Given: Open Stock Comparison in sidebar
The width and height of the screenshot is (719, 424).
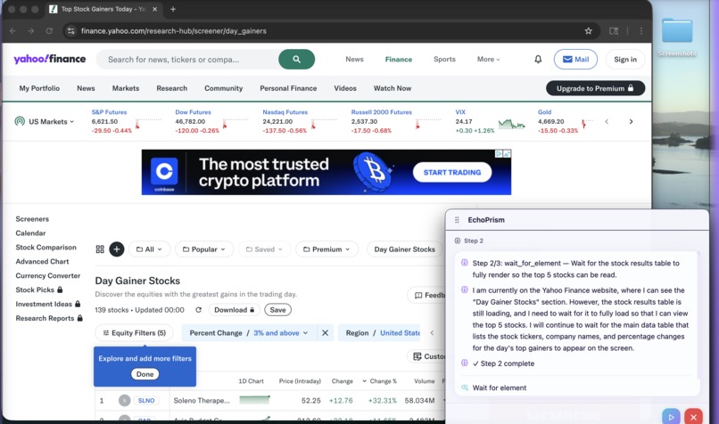Looking at the screenshot, I should (x=45, y=248).
